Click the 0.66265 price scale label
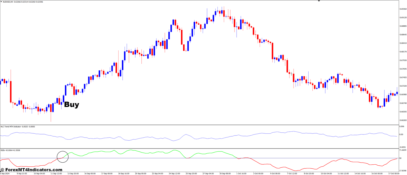Image resolution: width=407 pixels, height=175 pixels. (x=403, y=120)
